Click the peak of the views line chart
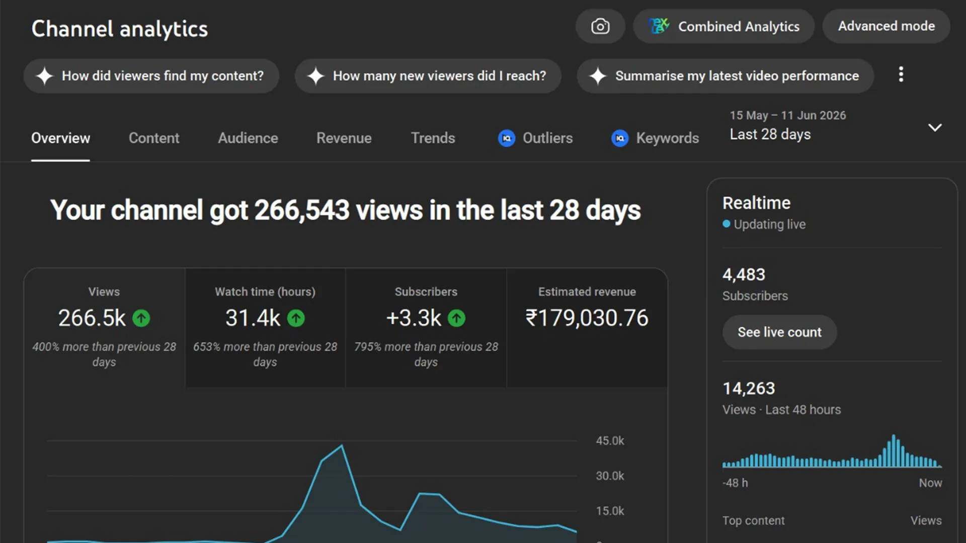Screen dimensions: 966x543 tap(342, 445)
